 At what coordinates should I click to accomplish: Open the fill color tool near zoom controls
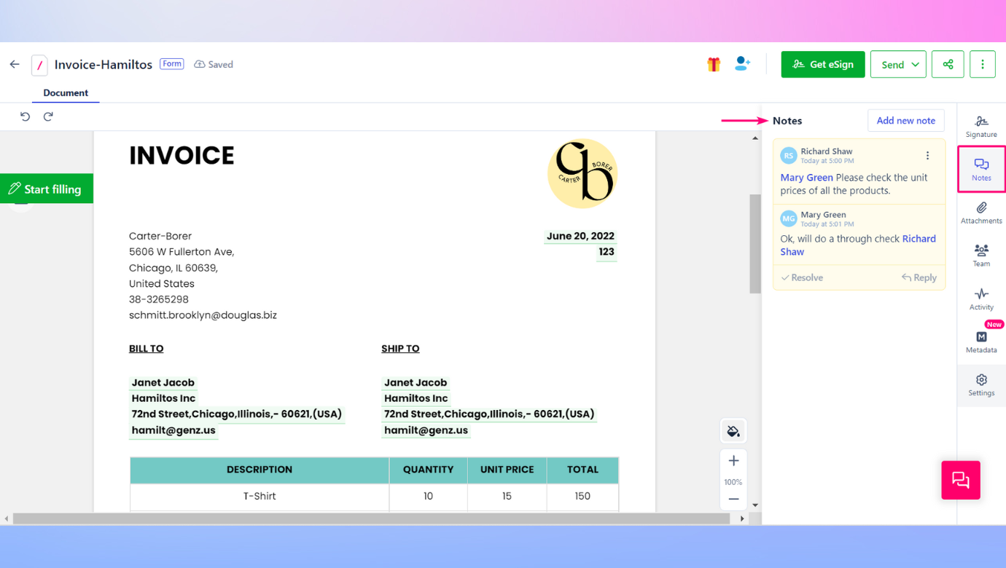pyautogui.click(x=733, y=430)
